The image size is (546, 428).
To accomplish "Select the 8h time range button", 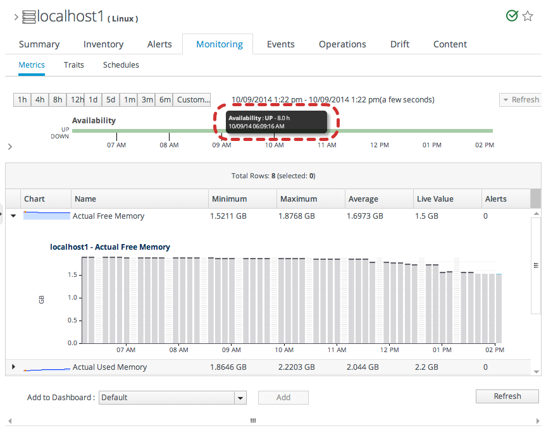I will click(x=58, y=100).
